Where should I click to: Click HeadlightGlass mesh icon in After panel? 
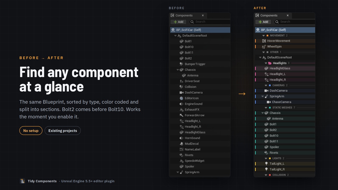(266, 68)
